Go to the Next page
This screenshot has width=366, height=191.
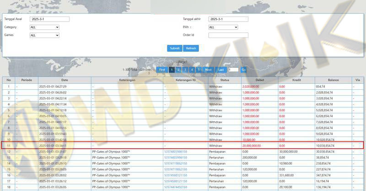[x=208, y=70]
